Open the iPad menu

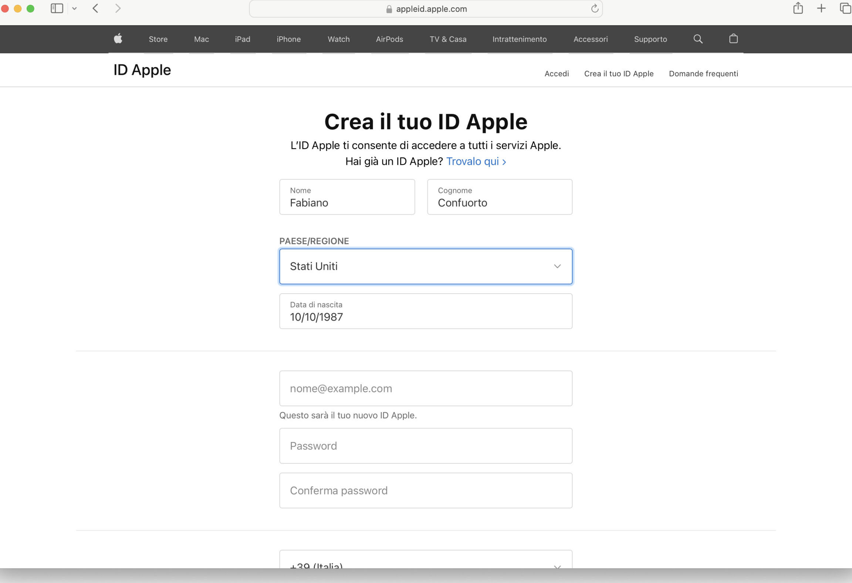[243, 39]
